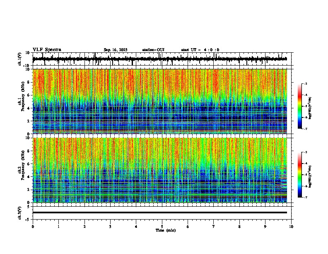
Task: Click the ch.1 spectrogram plot area
Action: [x=159, y=101]
